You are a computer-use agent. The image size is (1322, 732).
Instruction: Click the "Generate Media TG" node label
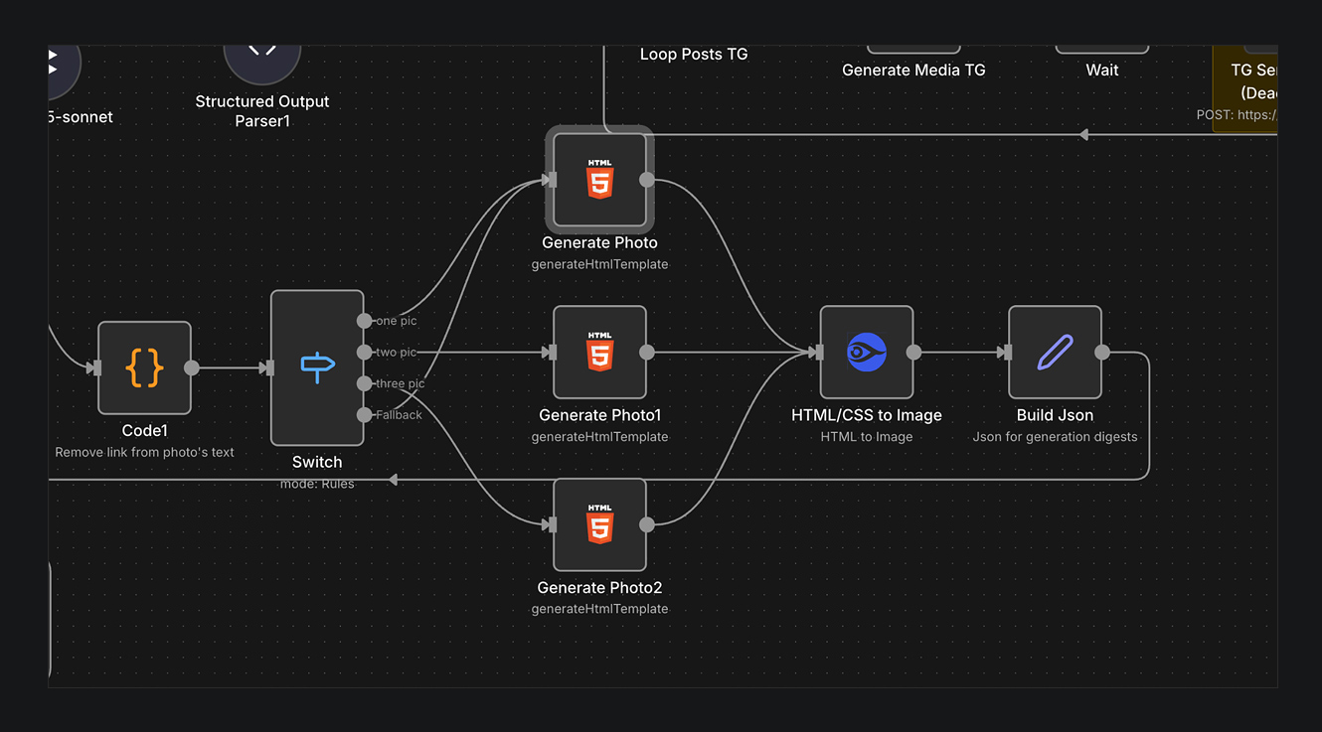click(x=913, y=71)
